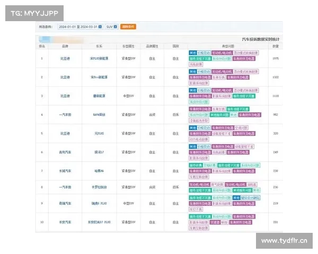Click 日系 cell in 卡罗拉锐放 row
The width and height of the screenshot is (318, 254).
(x=175, y=187)
